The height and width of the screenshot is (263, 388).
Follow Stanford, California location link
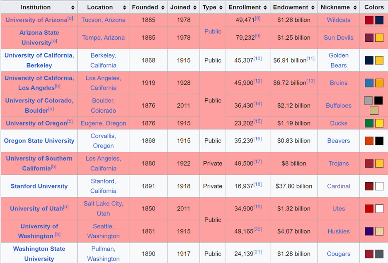pos(104,186)
